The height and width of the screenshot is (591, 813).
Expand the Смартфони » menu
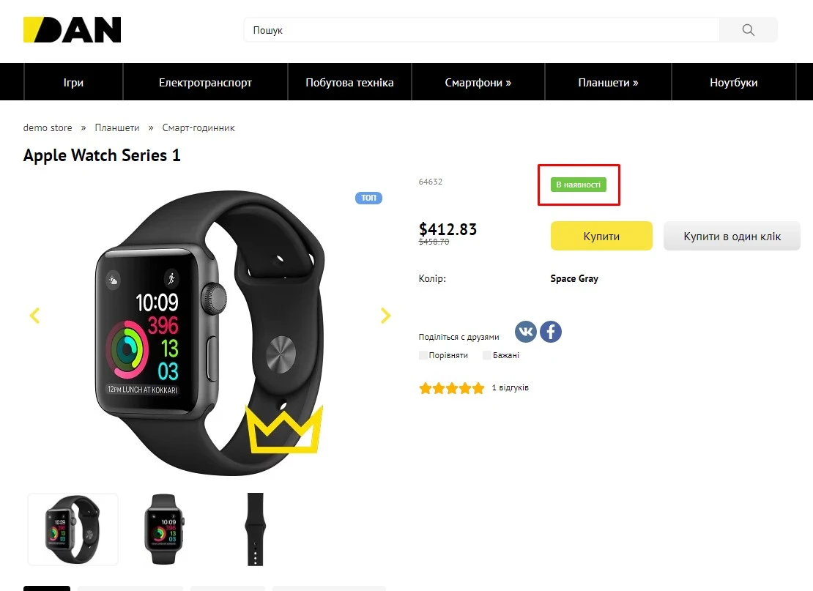pos(478,82)
